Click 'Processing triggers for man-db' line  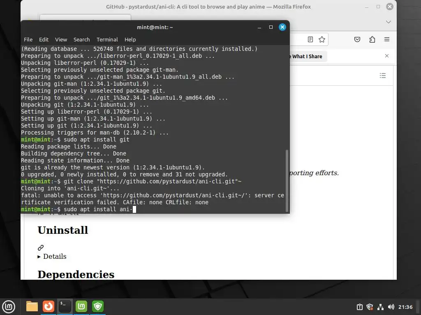[x=95, y=132]
